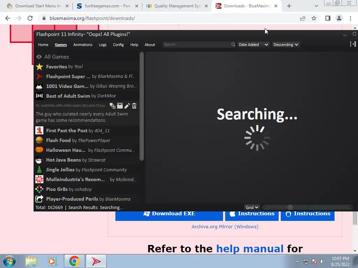Open the About tab
Viewport: 358px width, 268px height.
coord(150,45)
